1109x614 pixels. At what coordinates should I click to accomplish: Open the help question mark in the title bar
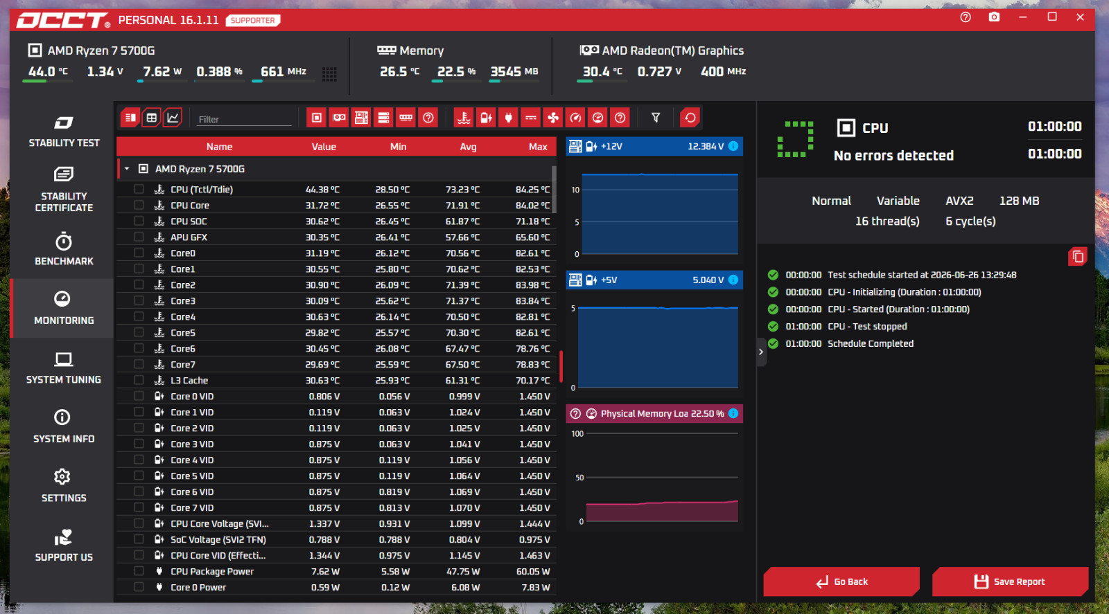tap(966, 17)
